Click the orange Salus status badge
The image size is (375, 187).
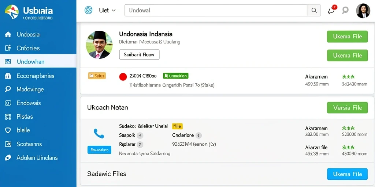pyautogui.click(x=97, y=76)
